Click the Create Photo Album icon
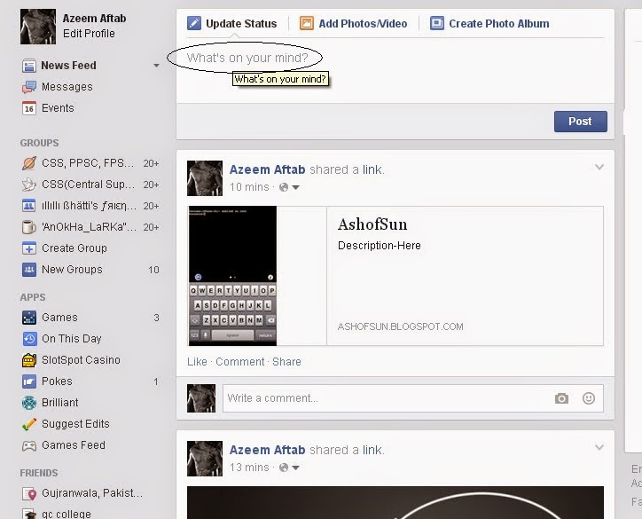This screenshot has width=642, height=519. [437, 23]
